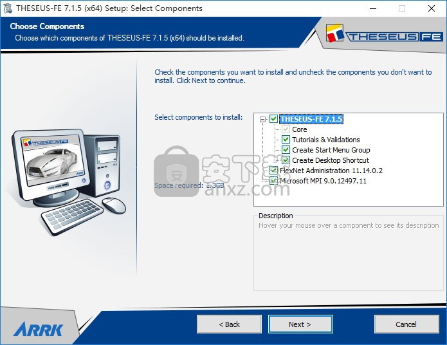Select the Core tree item label
Image resolution: width=447 pixels, height=345 pixels.
point(299,129)
